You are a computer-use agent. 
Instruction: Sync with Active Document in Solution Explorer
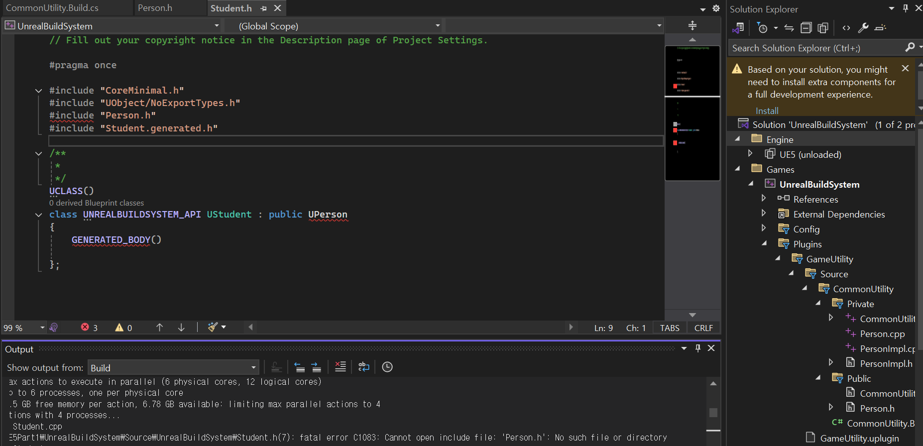coord(789,28)
